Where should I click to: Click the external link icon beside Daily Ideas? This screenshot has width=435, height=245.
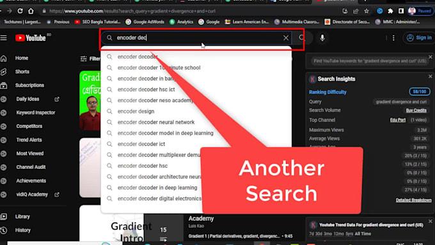(x=57, y=99)
